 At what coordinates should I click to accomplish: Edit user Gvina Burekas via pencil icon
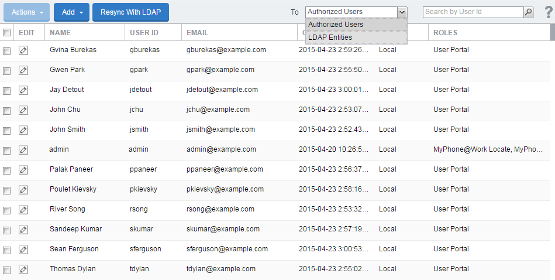tap(23, 50)
